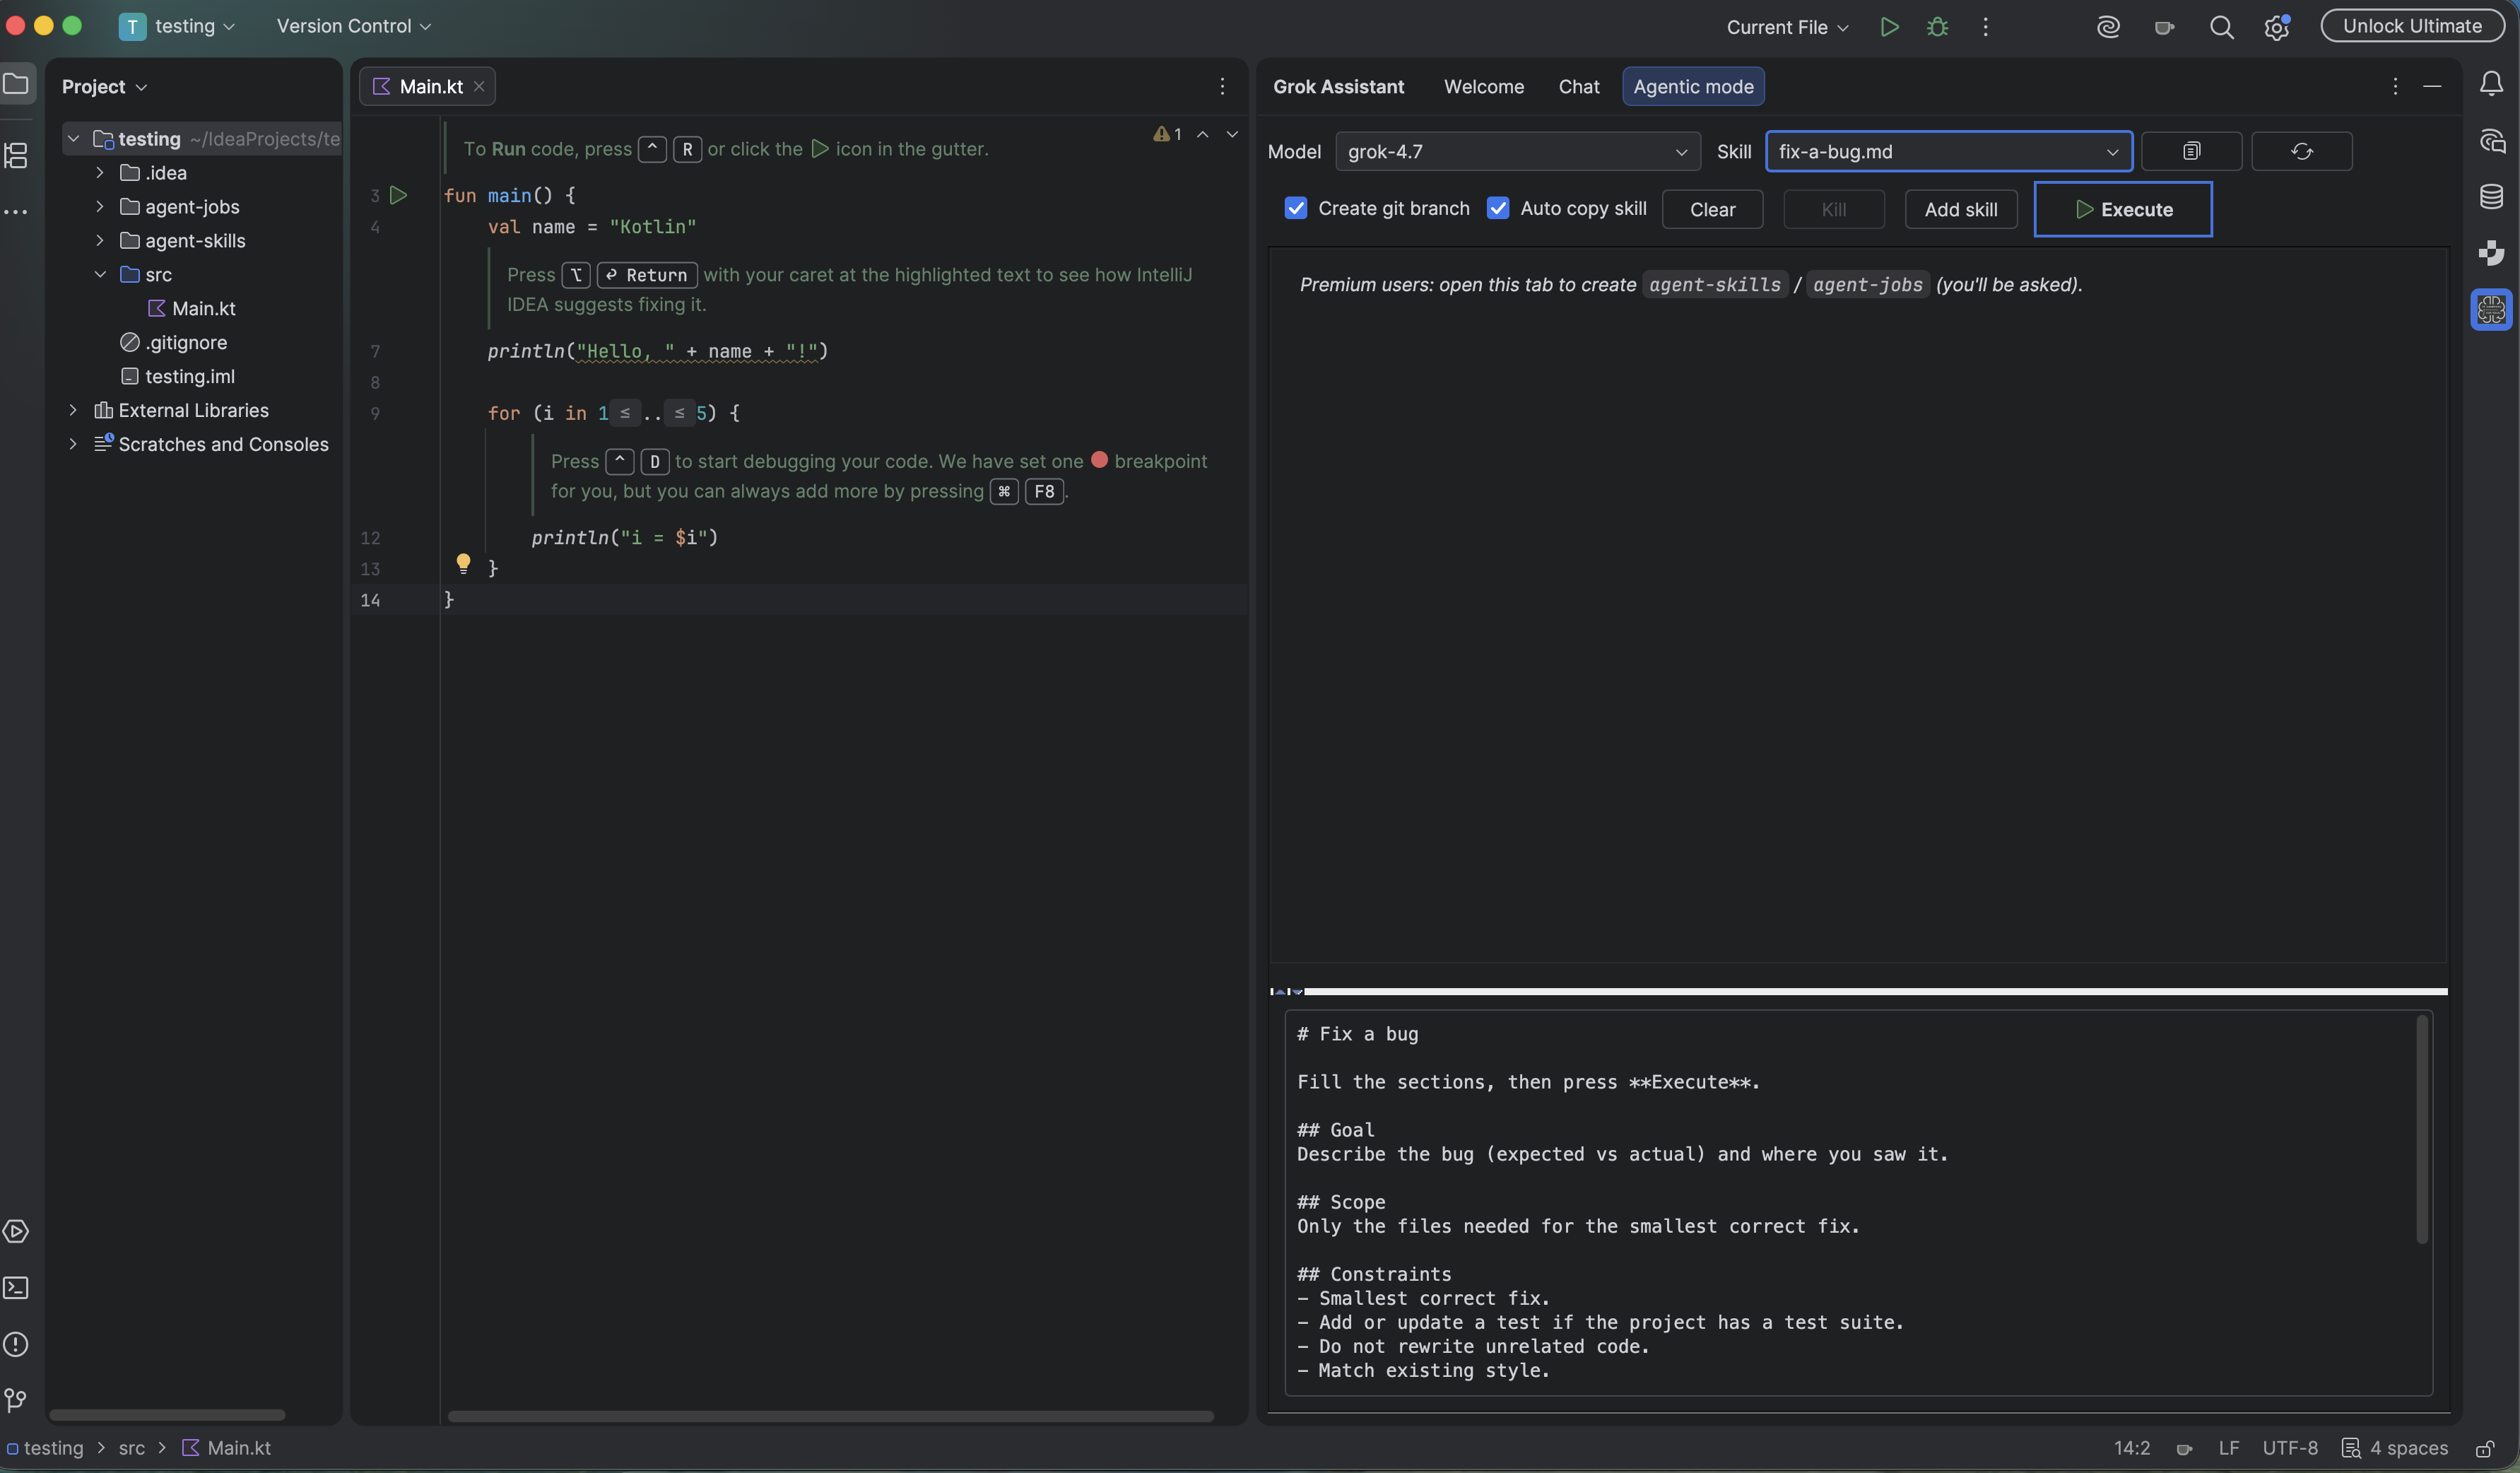Debug Current File with bug icon

click(x=1937, y=27)
